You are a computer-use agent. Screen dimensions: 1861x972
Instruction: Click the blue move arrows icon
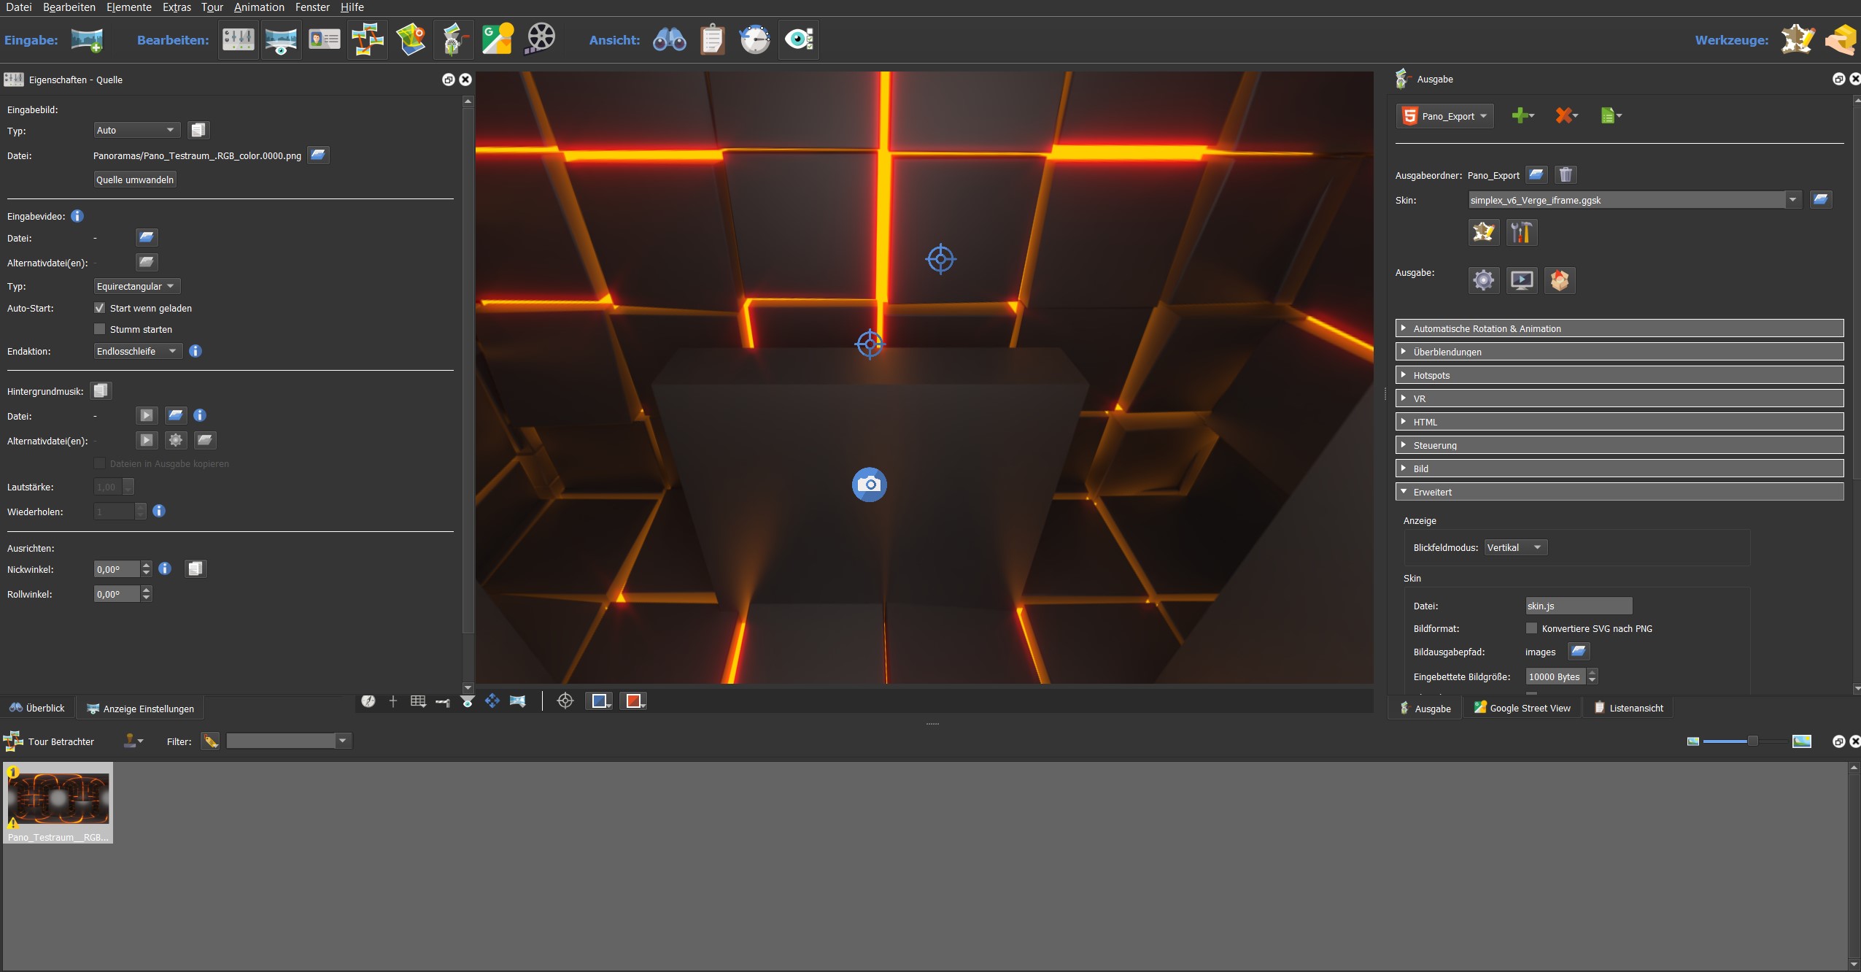(492, 701)
